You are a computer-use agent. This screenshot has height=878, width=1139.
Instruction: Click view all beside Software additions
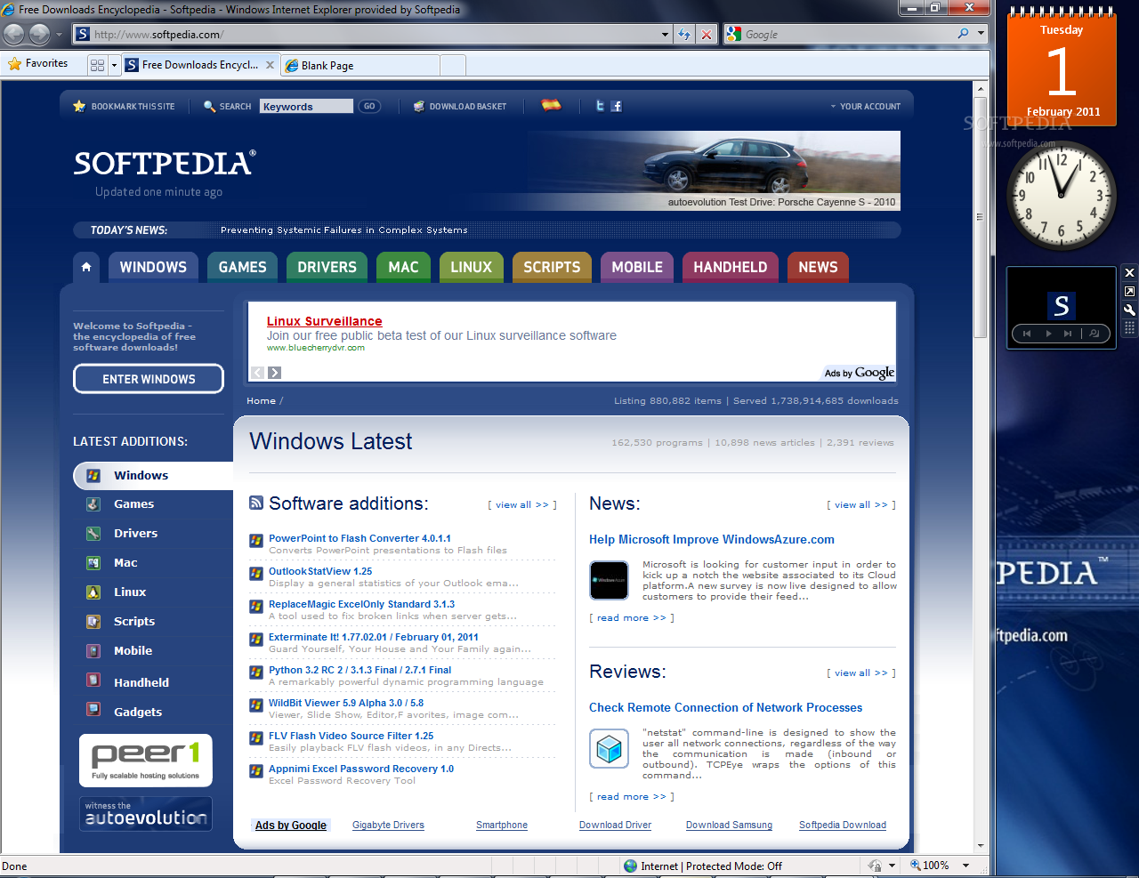click(522, 504)
